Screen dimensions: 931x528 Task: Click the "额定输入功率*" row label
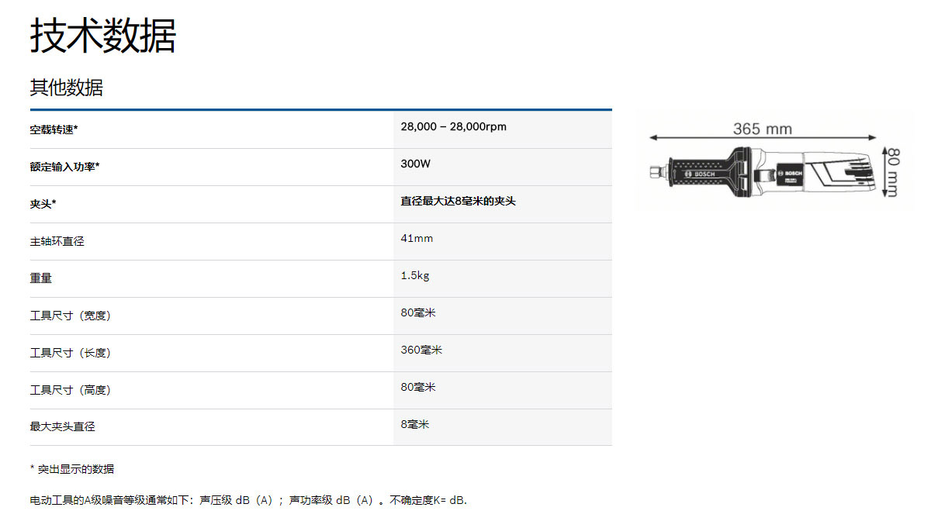[x=65, y=167]
